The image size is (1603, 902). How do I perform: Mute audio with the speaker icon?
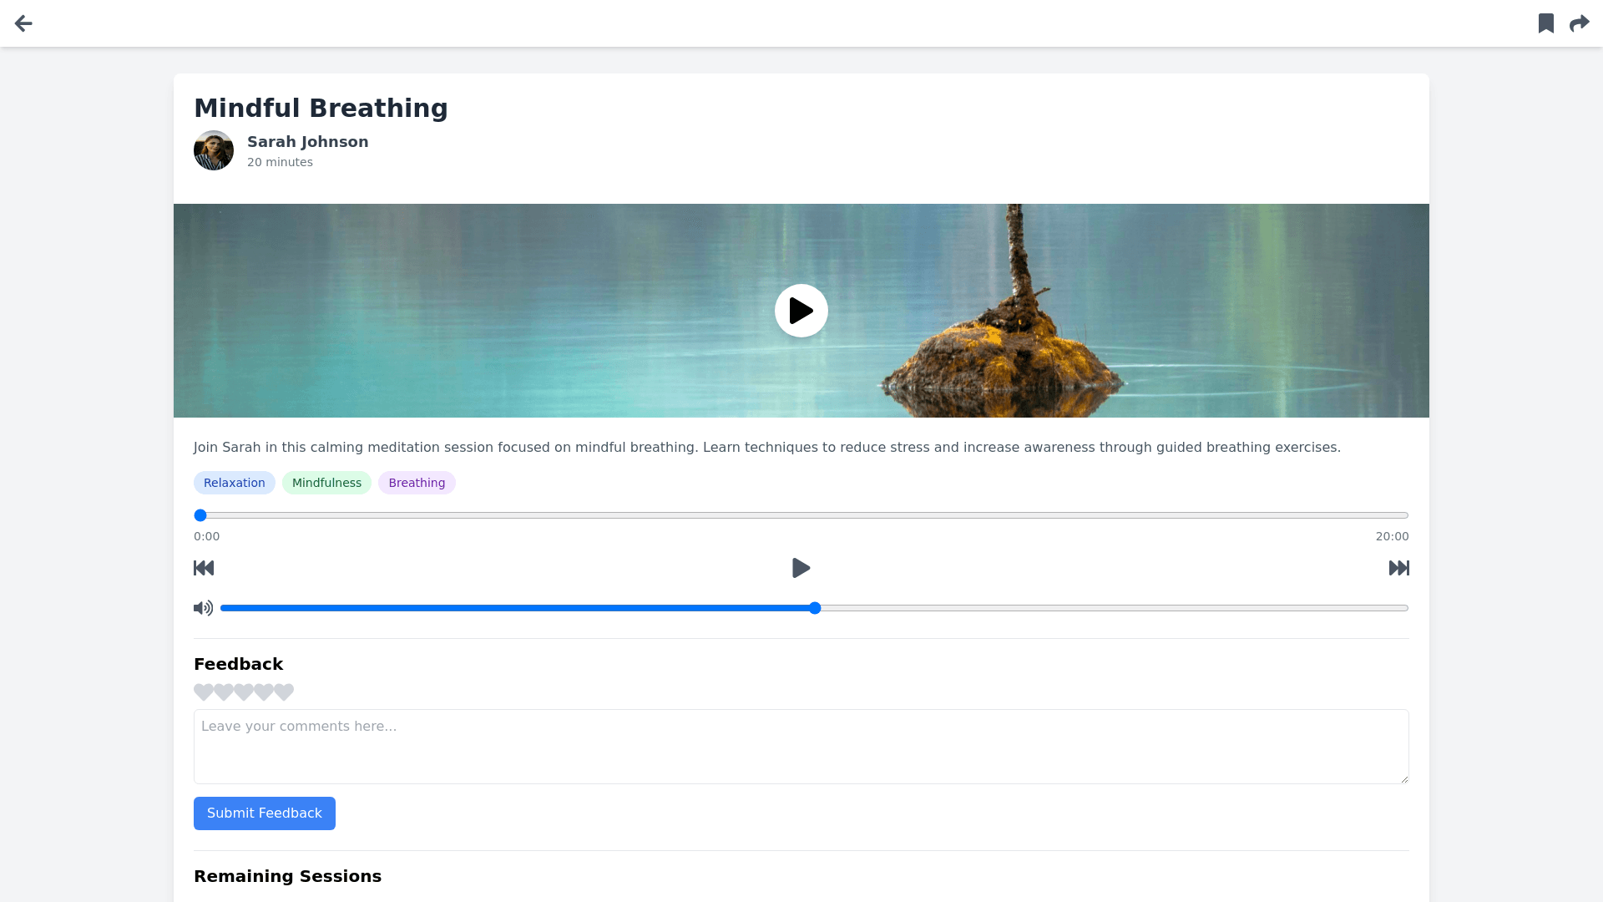[x=203, y=608]
